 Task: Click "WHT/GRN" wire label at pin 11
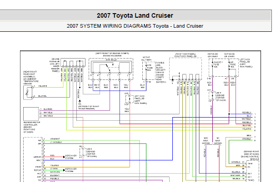pos(55,172)
